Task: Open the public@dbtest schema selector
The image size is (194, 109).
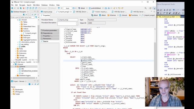Action: pos(96,8)
